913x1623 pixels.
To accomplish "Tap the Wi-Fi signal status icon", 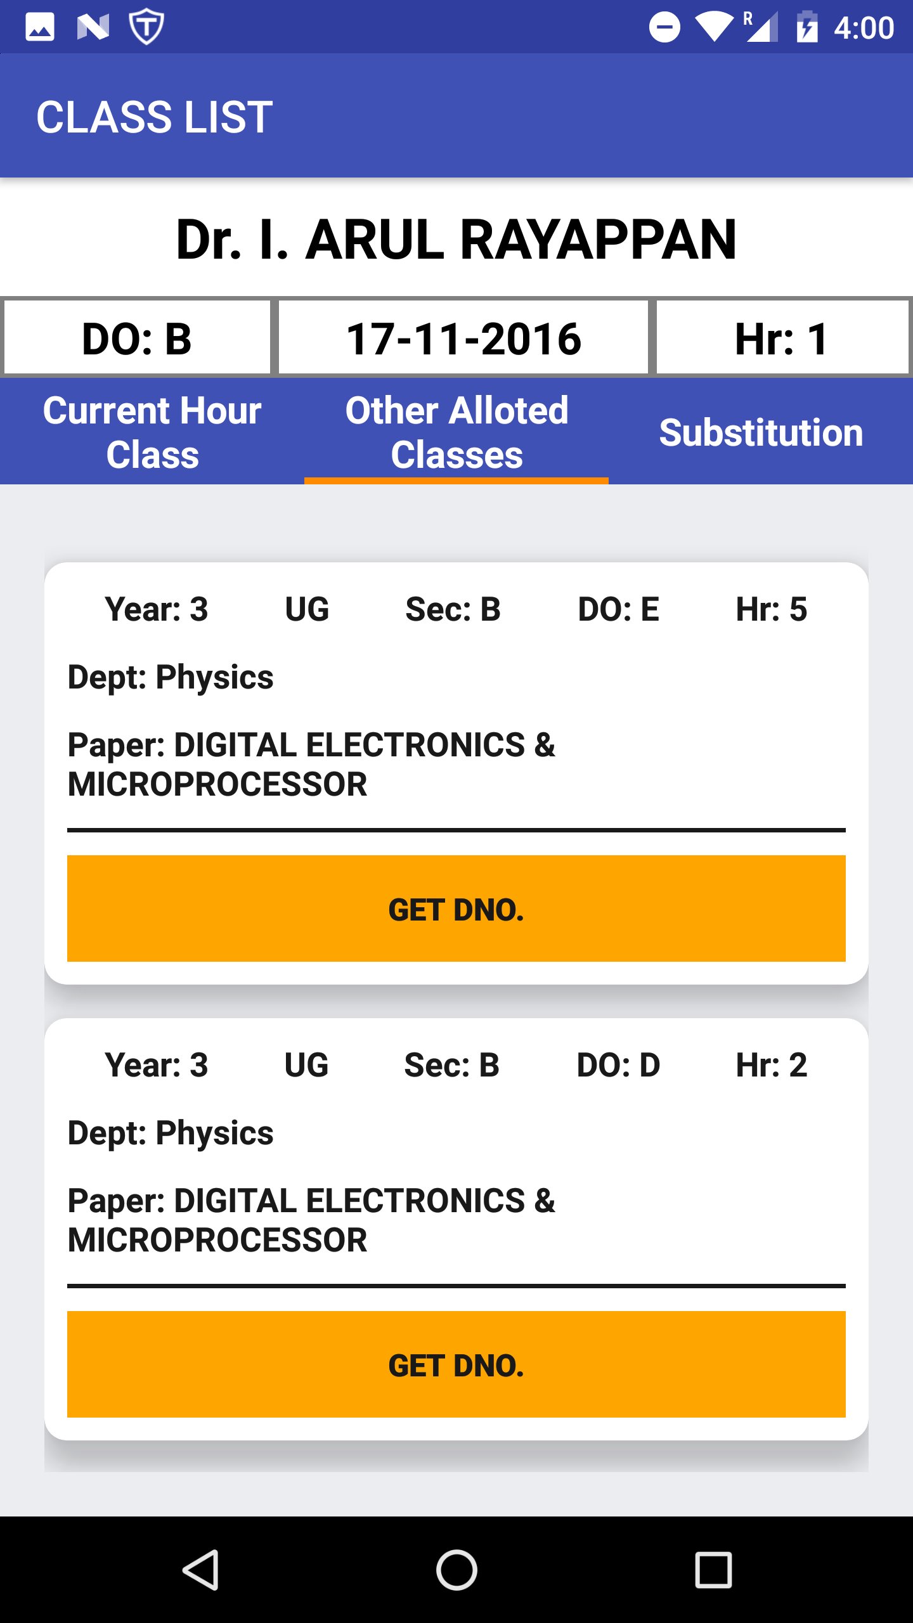I will 714,27.
